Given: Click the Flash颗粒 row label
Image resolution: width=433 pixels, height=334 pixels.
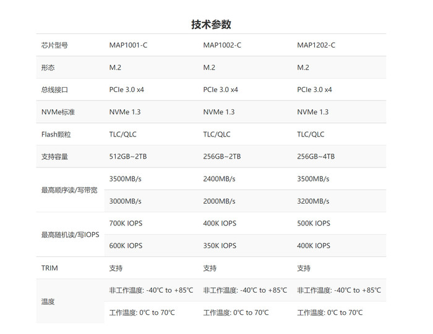Looking at the screenshot, I should click(x=56, y=134).
